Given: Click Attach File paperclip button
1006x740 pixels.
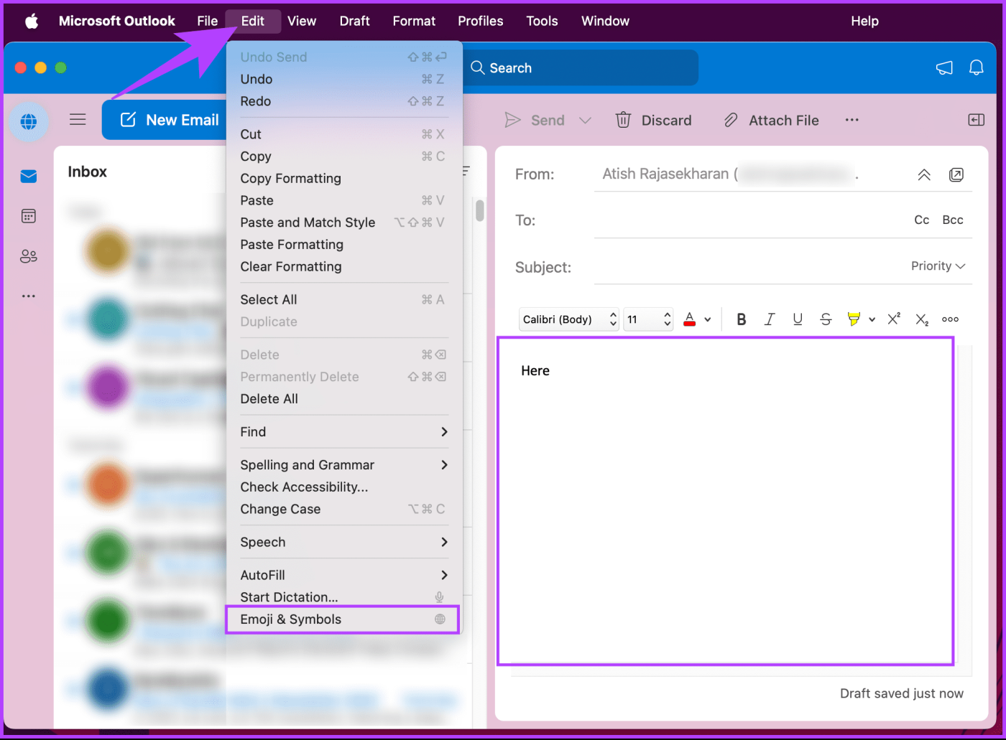Looking at the screenshot, I should coord(771,120).
